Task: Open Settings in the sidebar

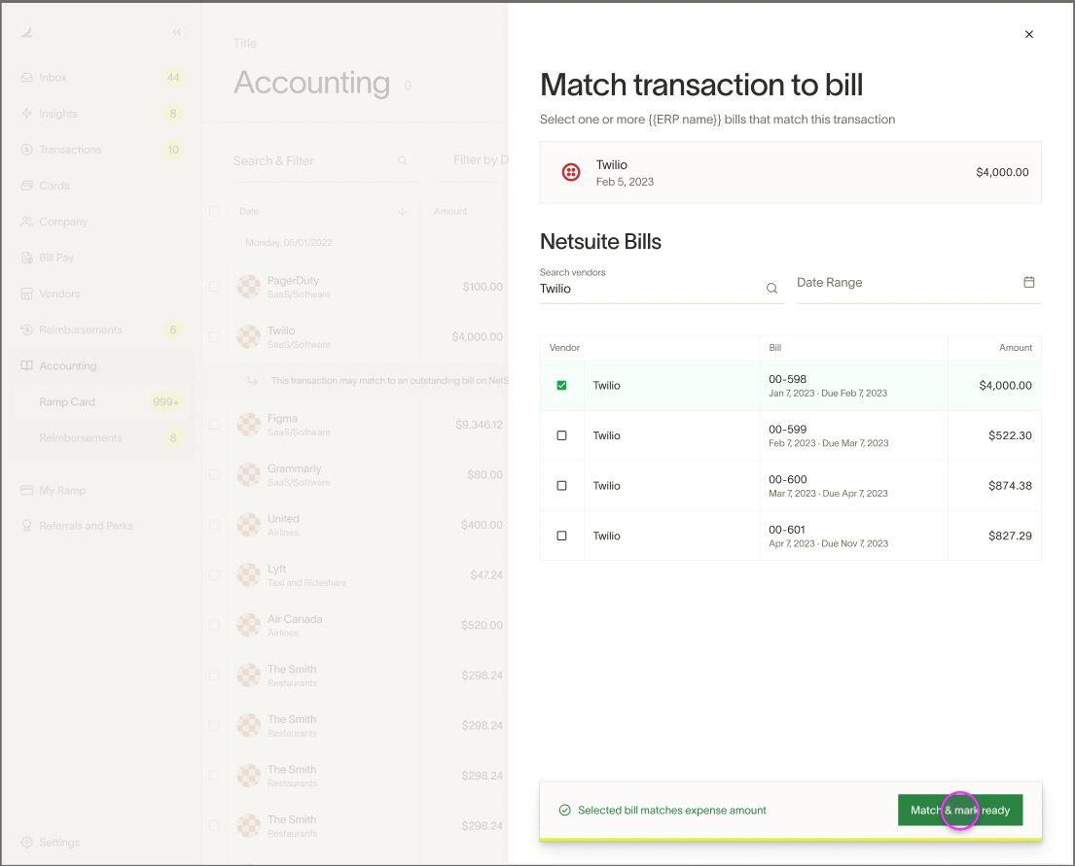Action: click(x=101, y=842)
